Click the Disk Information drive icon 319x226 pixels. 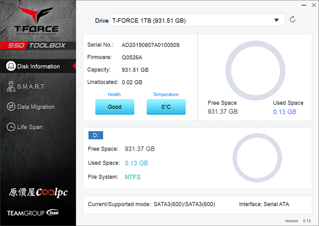pyautogui.click(x=11, y=66)
